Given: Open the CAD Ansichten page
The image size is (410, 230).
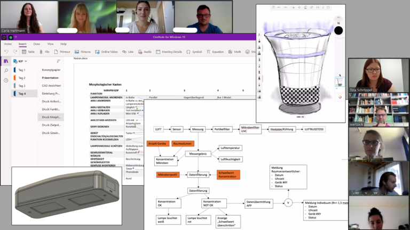Looking at the screenshot, I should tap(51, 85).
